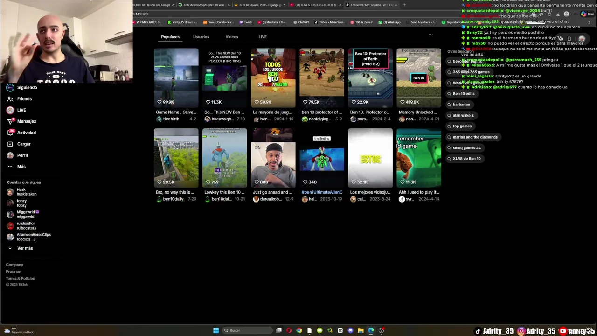Switch to 'TODOS LOS JUEGOS DE BEN' browser tab

coord(315,5)
